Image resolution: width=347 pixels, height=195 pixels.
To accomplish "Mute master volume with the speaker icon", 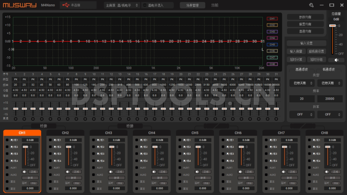I will point(330,60).
